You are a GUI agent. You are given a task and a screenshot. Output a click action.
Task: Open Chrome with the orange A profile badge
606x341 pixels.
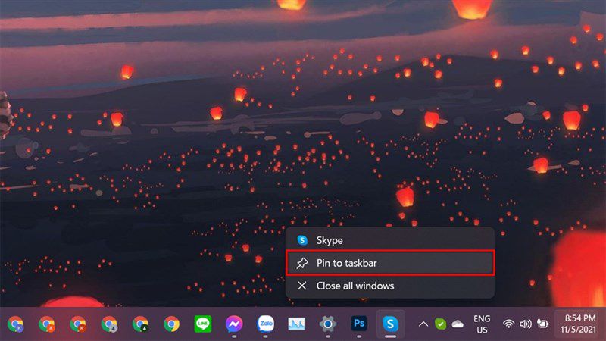tap(47, 324)
